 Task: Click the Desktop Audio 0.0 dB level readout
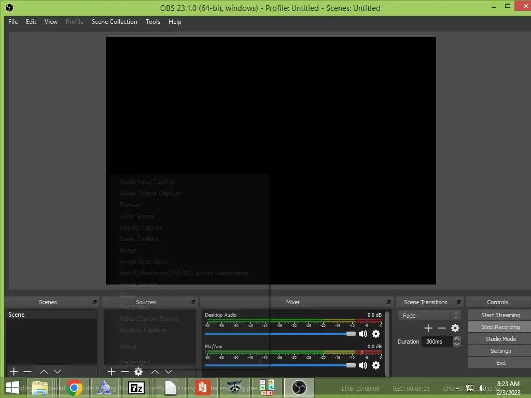pyautogui.click(x=374, y=315)
